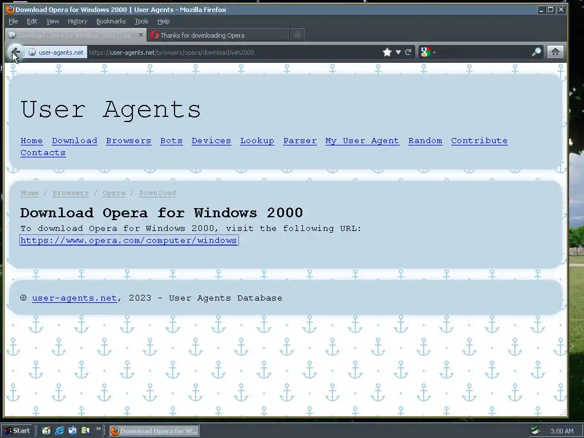Click in the Google search box
Screen dimensions: 584x438
482,52
